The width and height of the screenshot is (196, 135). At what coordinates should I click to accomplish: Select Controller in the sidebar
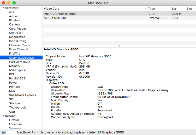[16, 33]
